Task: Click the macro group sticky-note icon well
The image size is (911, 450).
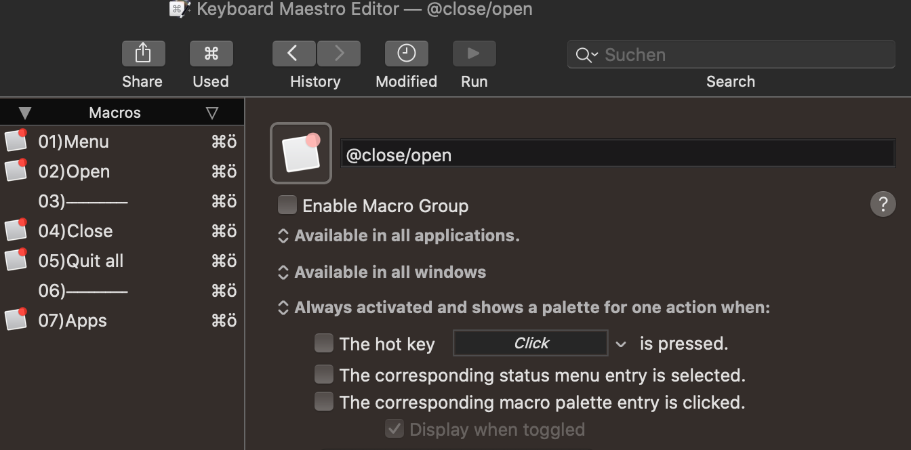Action: click(301, 153)
